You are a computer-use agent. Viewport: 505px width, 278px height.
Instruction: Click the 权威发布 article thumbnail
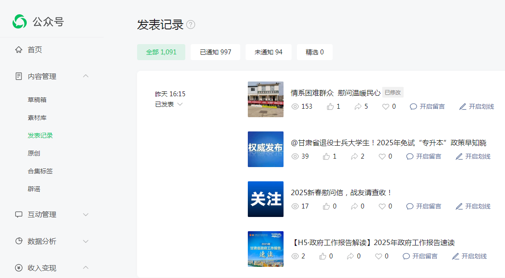[266, 149]
